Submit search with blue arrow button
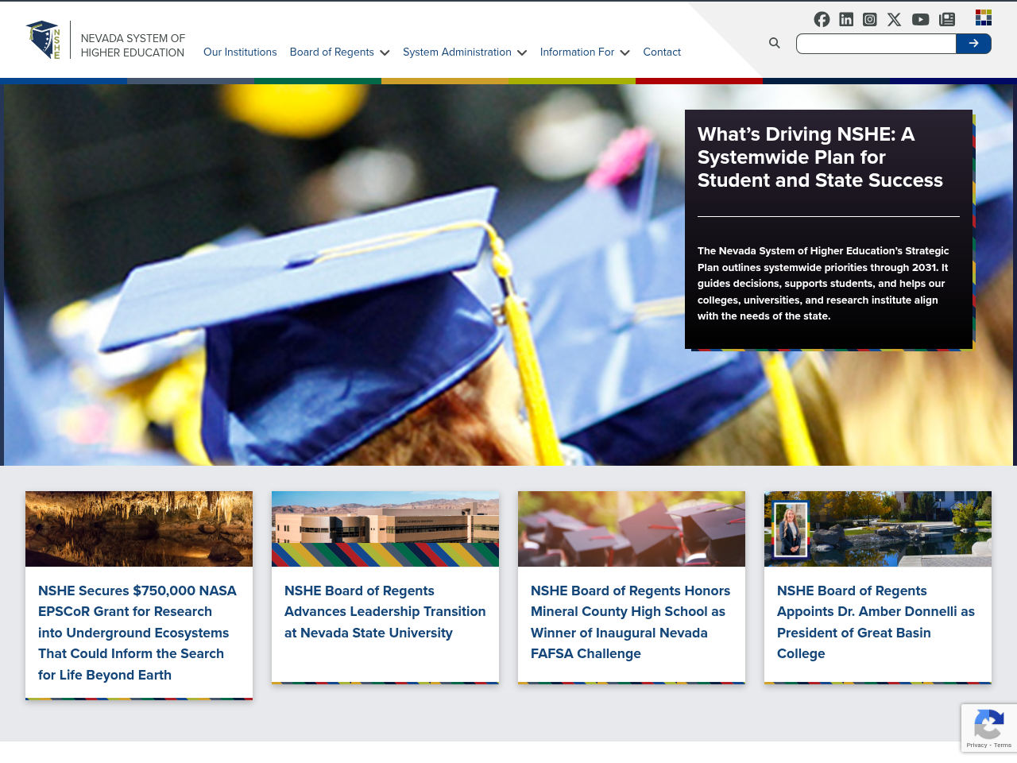Viewport: 1017px width, 763px height. click(x=973, y=44)
